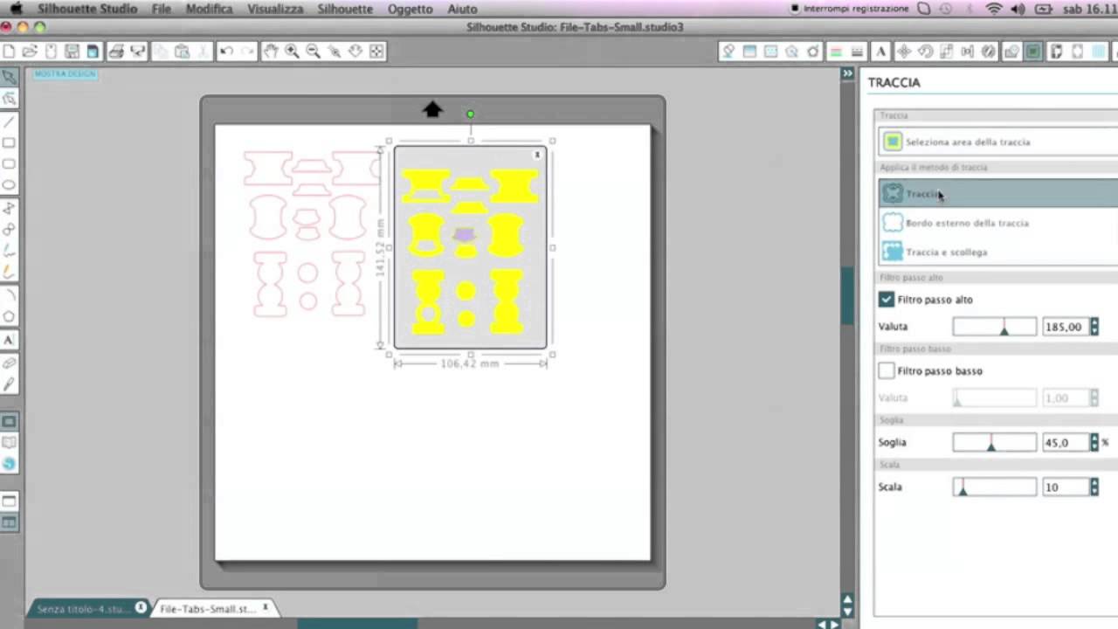Viewport: 1118px width, 629px height.
Task: Create a new document from the toolbar
Action: pyautogui.click(x=9, y=52)
